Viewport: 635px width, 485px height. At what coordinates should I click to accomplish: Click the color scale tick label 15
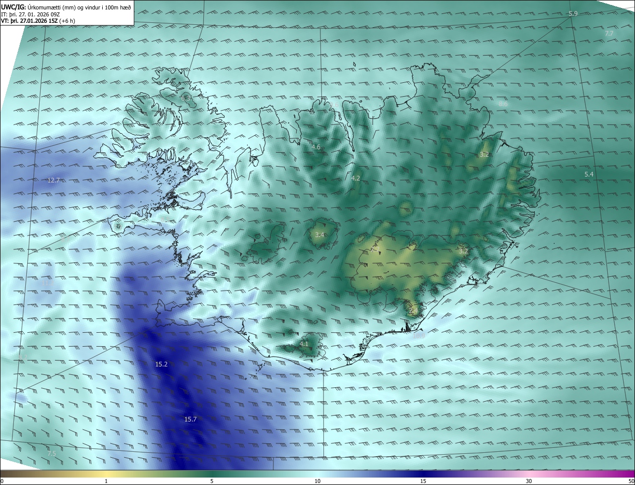pyautogui.click(x=423, y=481)
